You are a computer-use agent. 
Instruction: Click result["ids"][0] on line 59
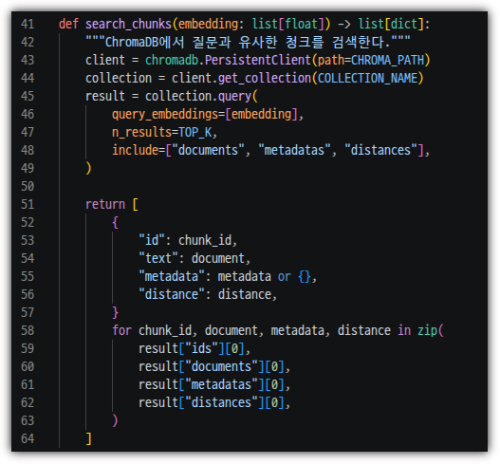[x=192, y=348]
